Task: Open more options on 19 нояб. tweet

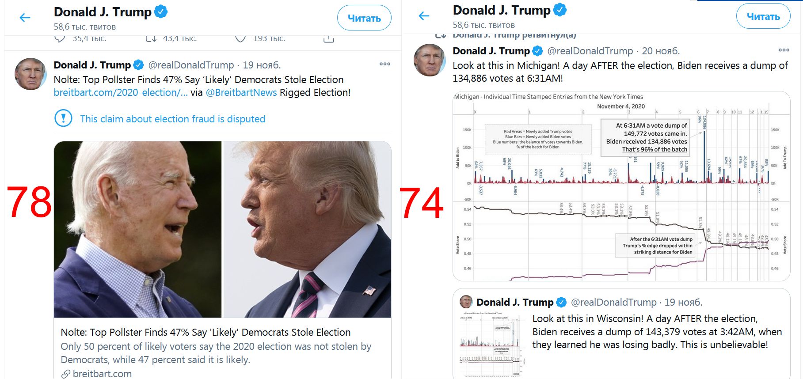Action: (385, 64)
